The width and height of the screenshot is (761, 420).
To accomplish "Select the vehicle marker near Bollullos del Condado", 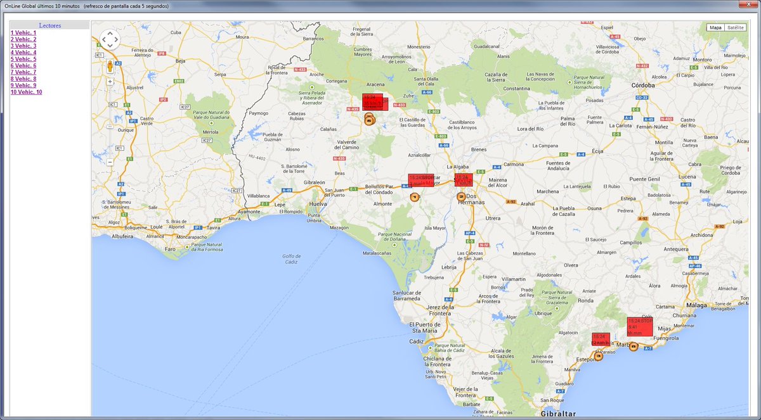I will (415, 196).
